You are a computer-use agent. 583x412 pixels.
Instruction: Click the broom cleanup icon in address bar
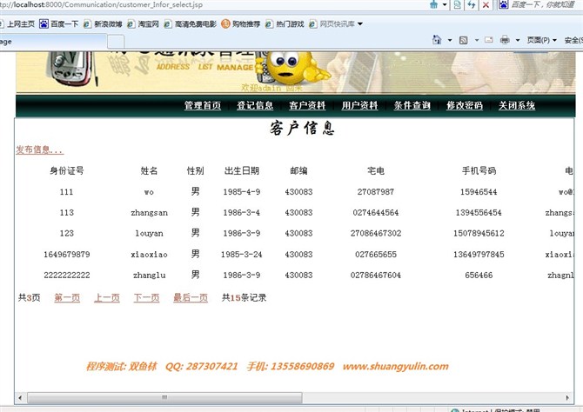coord(433,5)
